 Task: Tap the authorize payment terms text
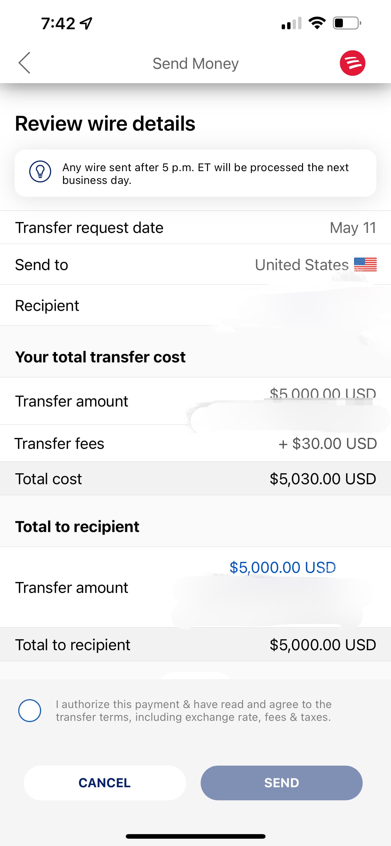(x=193, y=710)
